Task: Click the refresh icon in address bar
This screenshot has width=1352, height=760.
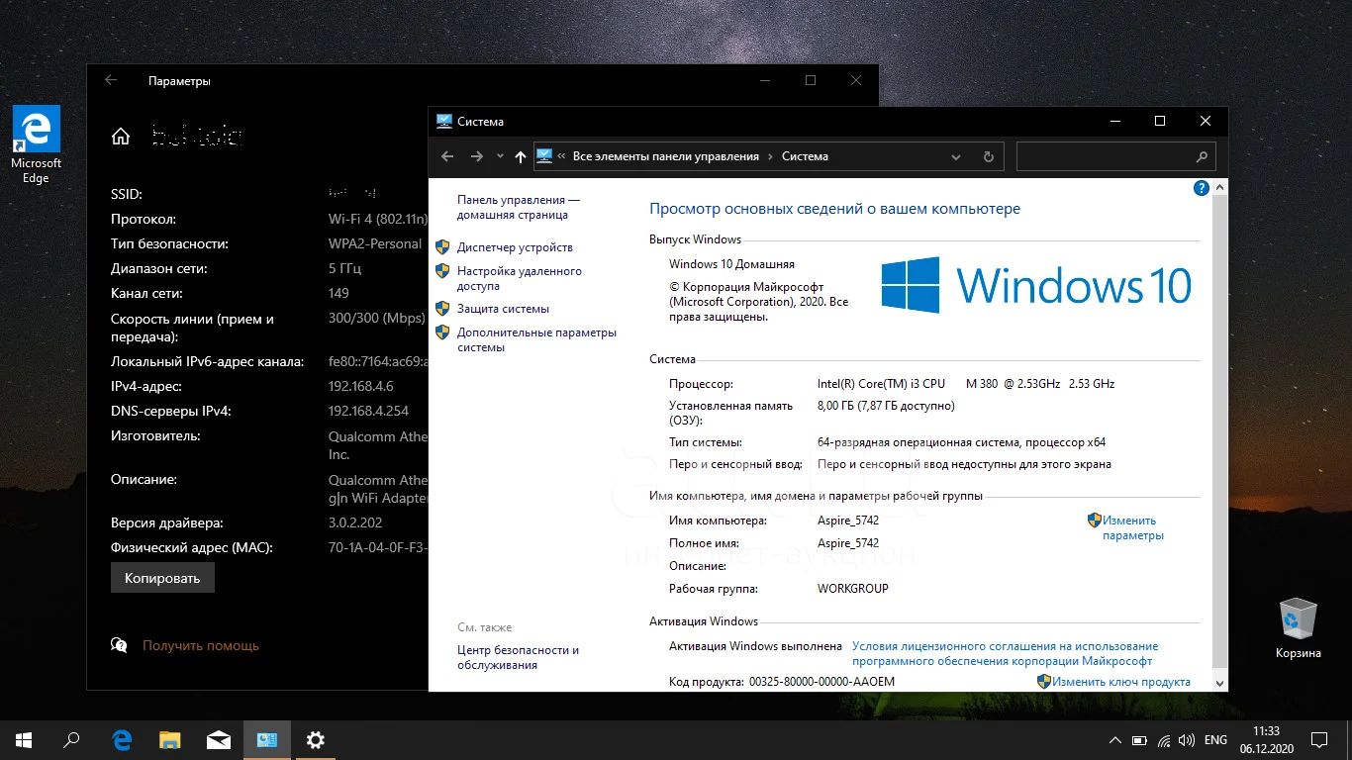Action: tap(988, 156)
